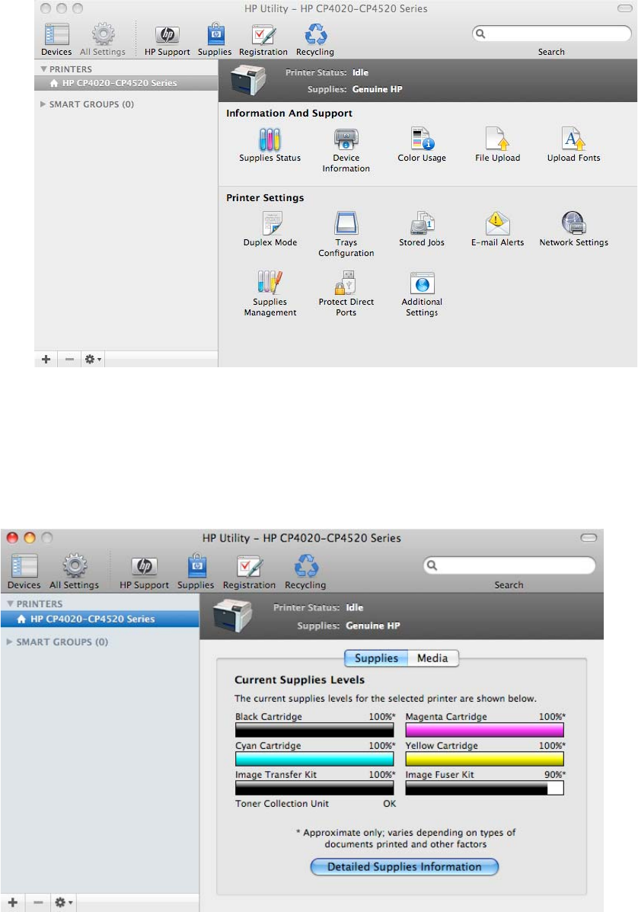The width and height of the screenshot is (638, 912).
Task: Click Current Supplies Levels heading
Action: point(299,680)
